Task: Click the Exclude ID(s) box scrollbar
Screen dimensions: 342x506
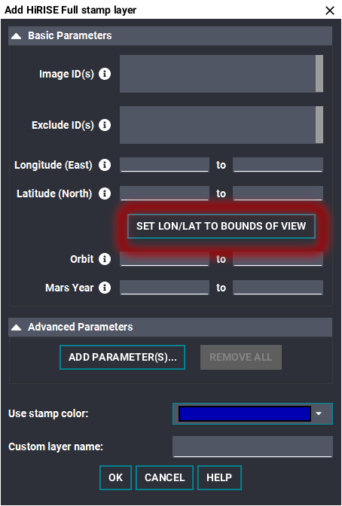Action: (x=319, y=125)
